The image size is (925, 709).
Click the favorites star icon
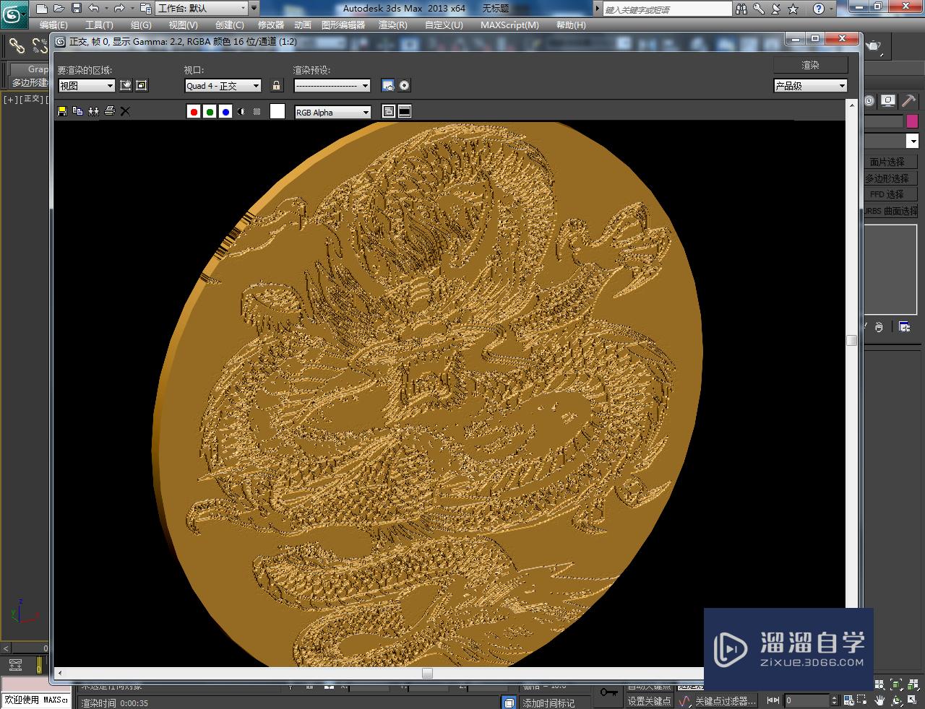click(793, 9)
